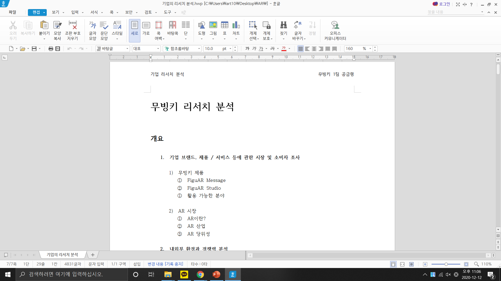Expand the font size 10.0 dropdown

pos(230,49)
